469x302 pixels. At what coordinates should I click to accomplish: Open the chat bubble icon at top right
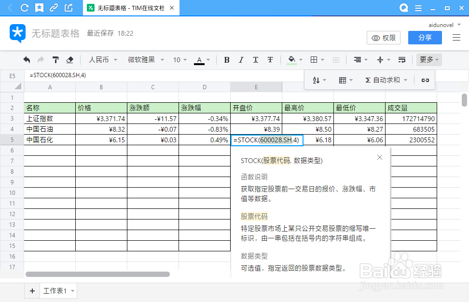click(404, 8)
